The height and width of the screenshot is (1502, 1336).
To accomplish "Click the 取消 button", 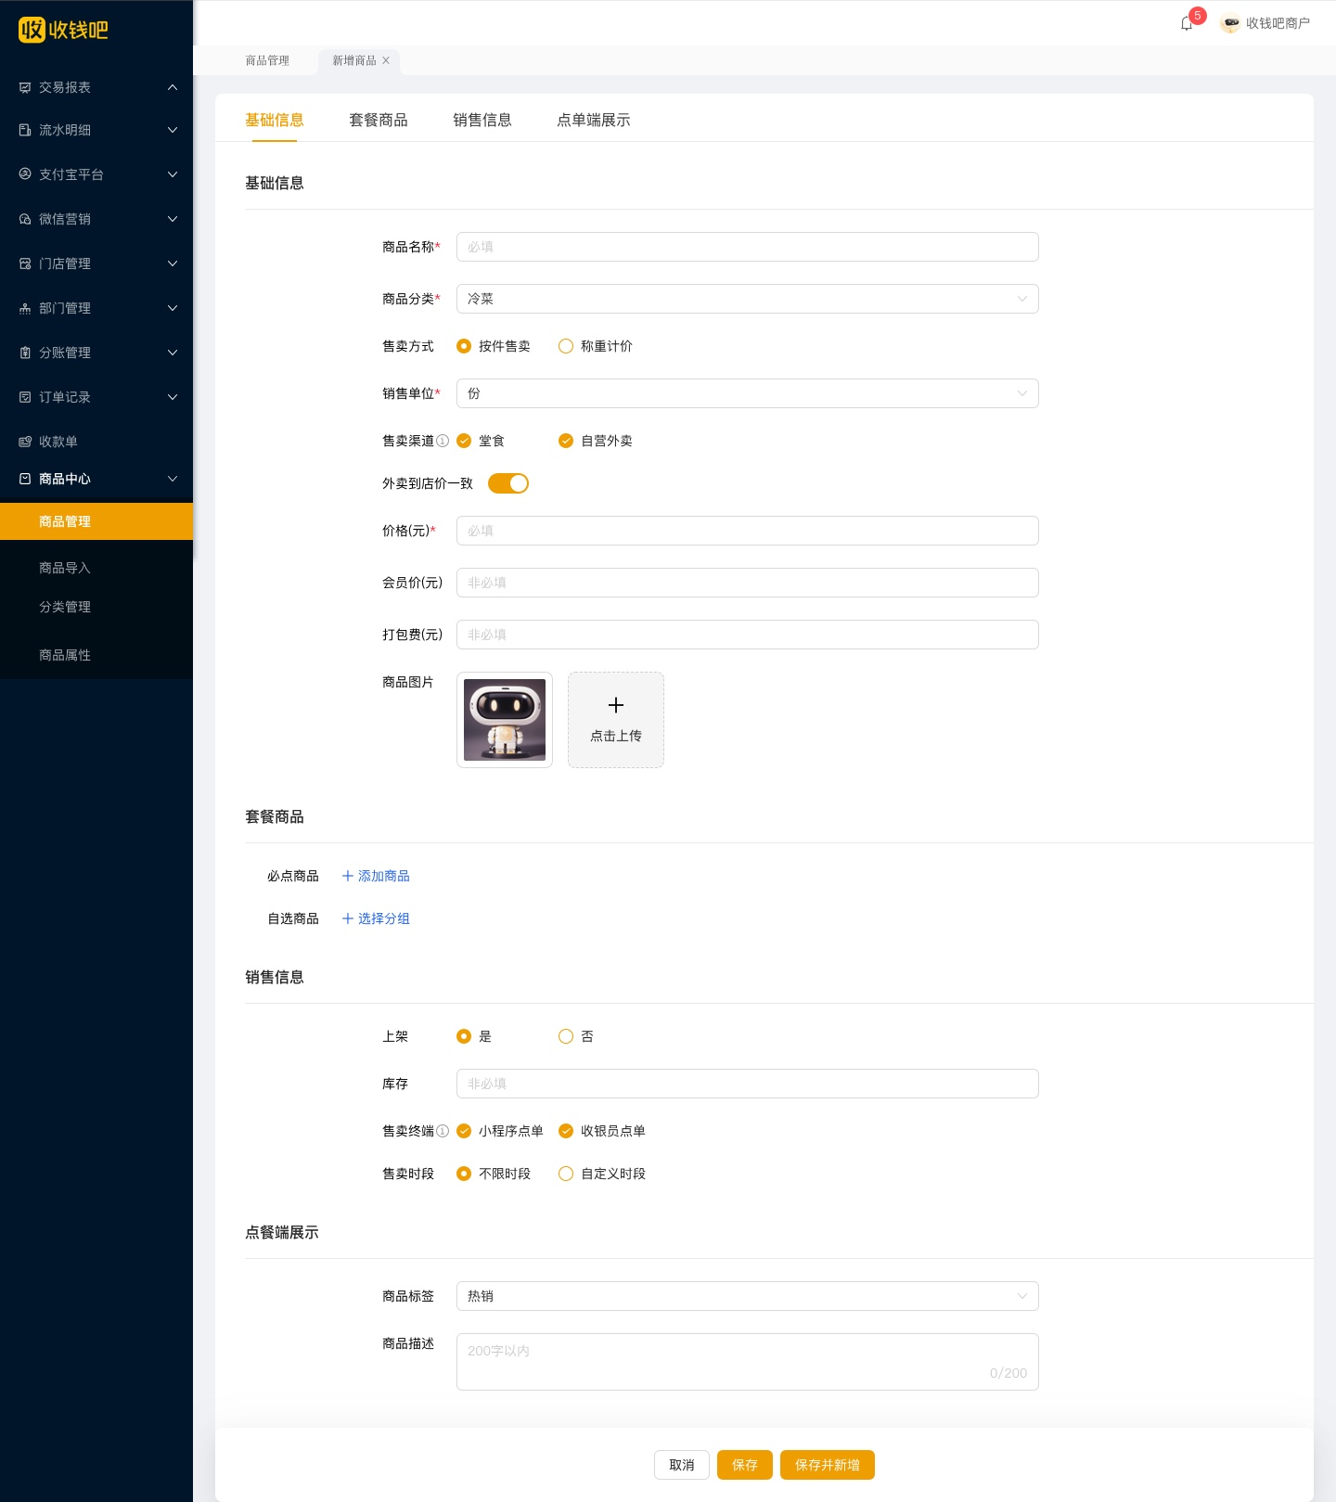I will (682, 1465).
